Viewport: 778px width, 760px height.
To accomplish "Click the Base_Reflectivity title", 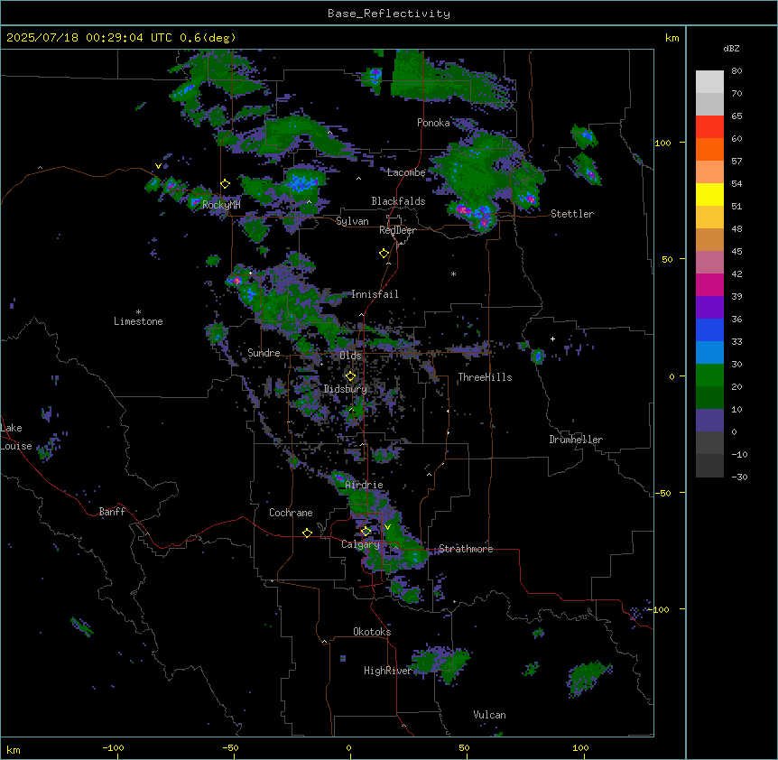I will point(389,14).
